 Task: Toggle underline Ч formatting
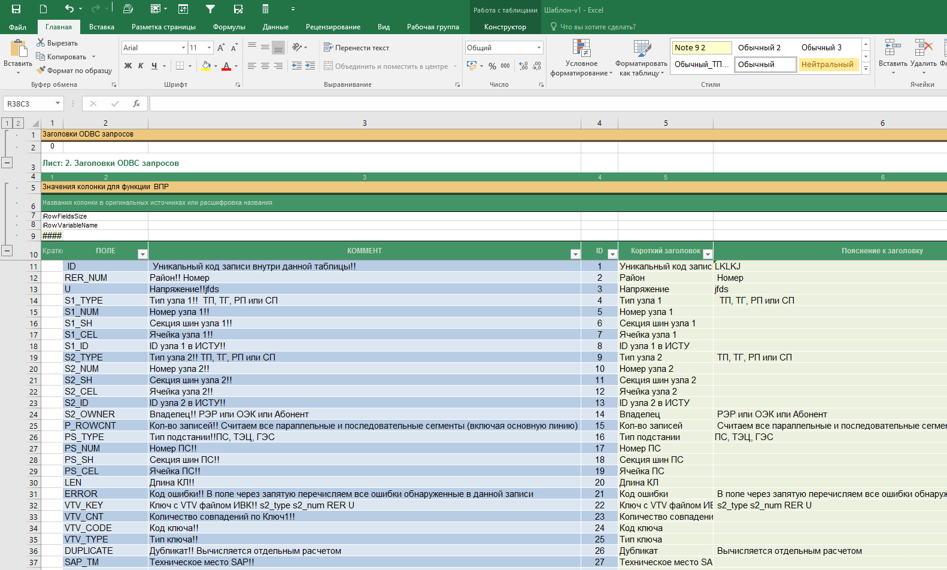coord(154,66)
